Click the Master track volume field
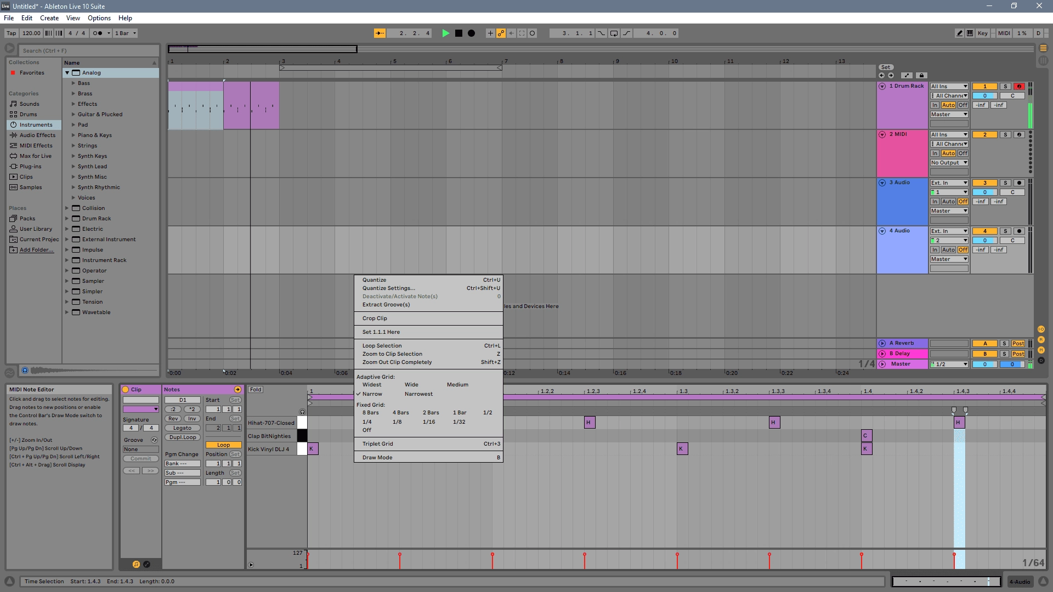This screenshot has height=592, width=1053. [x=985, y=365]
